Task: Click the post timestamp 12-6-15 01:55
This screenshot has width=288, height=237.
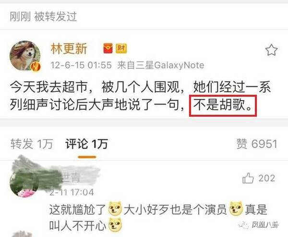Action: point(81,65)
